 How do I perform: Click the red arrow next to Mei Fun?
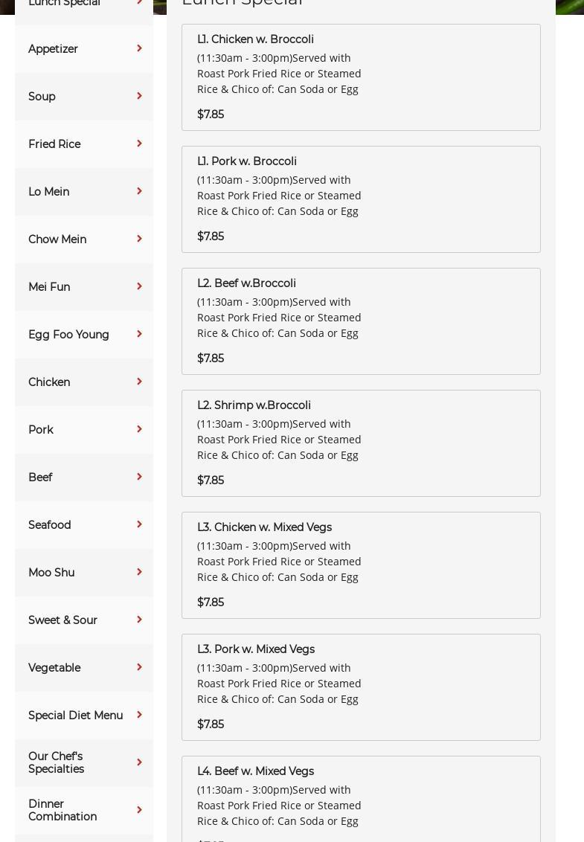[x=139, y=287]
